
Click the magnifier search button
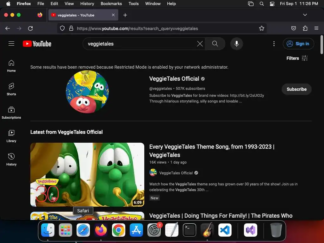coord(215,44)
